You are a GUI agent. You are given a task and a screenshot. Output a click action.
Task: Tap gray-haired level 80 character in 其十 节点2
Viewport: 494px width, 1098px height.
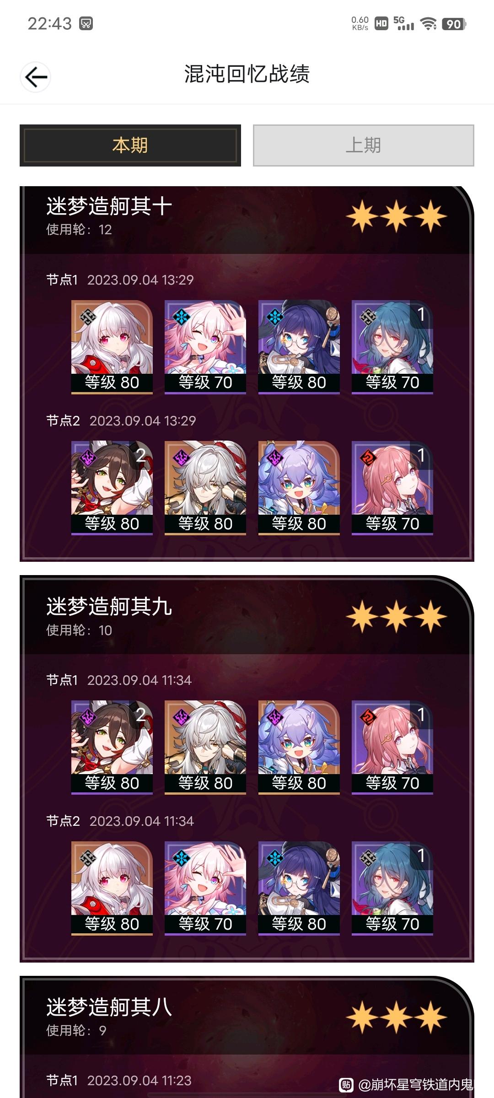[205, 488]
